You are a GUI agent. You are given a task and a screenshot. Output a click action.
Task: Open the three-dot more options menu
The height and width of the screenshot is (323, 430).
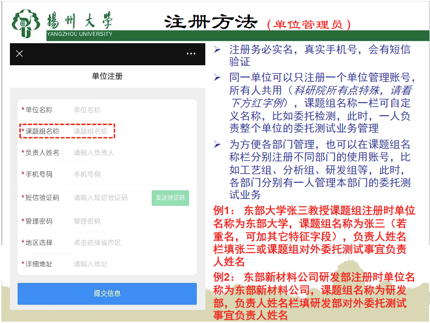191,54
